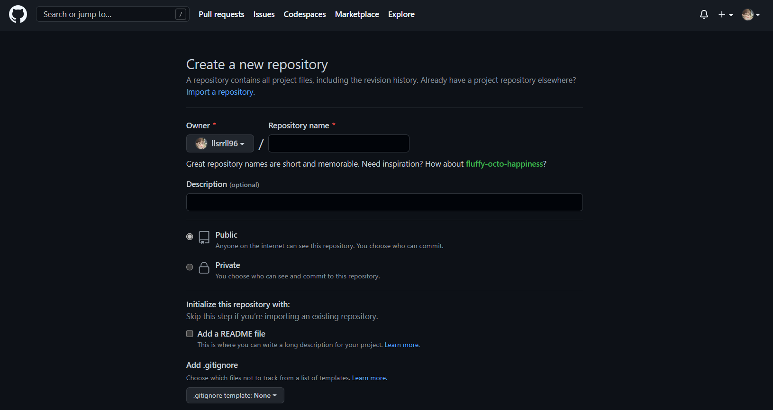Click the Description input field
Screen dimensions: 773x410
tap(384, 202)
